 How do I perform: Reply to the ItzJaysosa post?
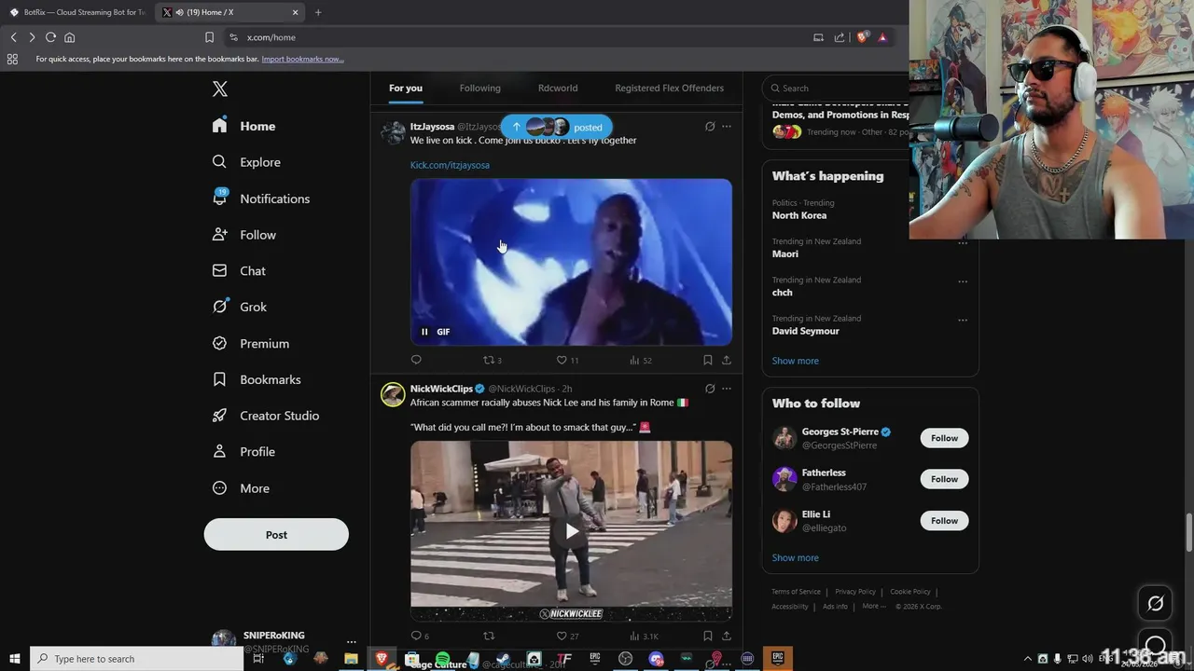click(x=416, y=360)
